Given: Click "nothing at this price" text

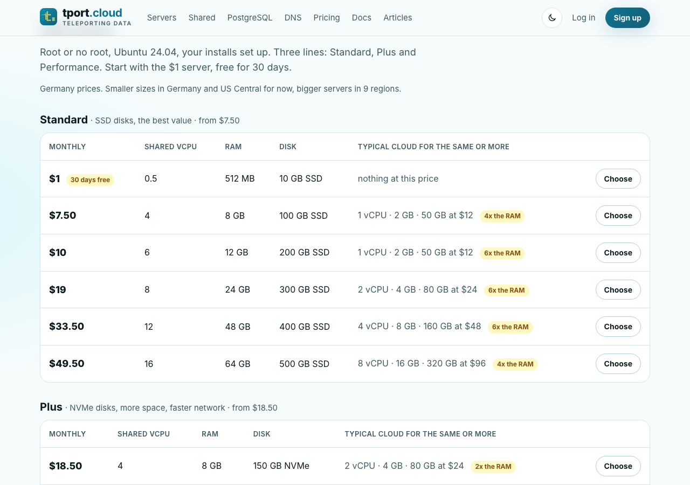Looking at the screenshot, I should [398, 179].
